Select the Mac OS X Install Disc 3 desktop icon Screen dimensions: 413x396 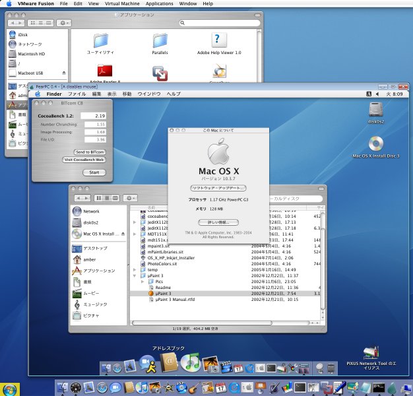(376, 148)
